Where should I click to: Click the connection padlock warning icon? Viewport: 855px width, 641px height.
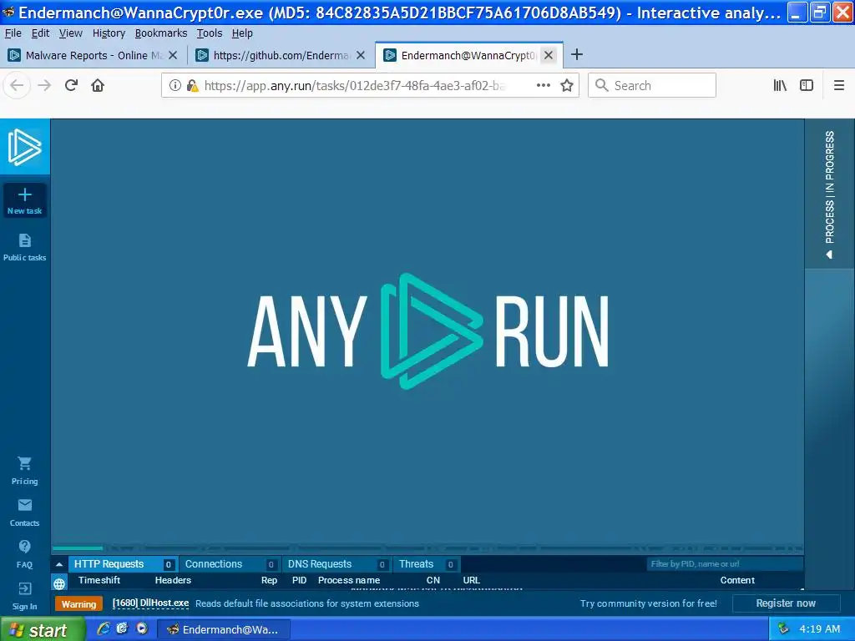192,86
